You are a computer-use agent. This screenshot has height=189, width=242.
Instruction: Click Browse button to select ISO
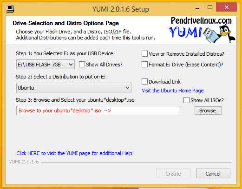(208, 111)
